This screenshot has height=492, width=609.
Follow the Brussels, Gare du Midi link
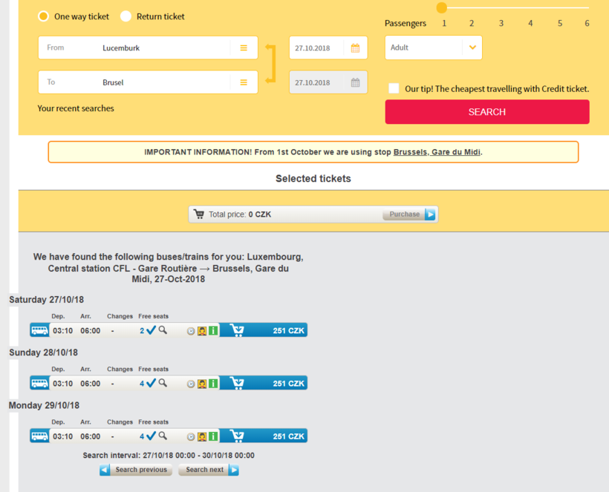click(x=437, y=152)
